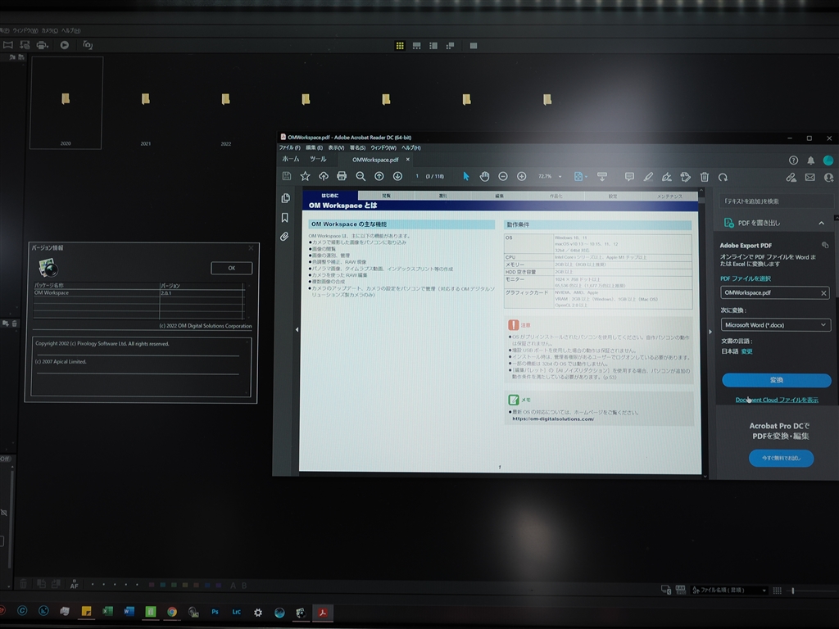This screenshot has height=629, width=839.
Task: Share a link to the file
Action: (791, 177)
